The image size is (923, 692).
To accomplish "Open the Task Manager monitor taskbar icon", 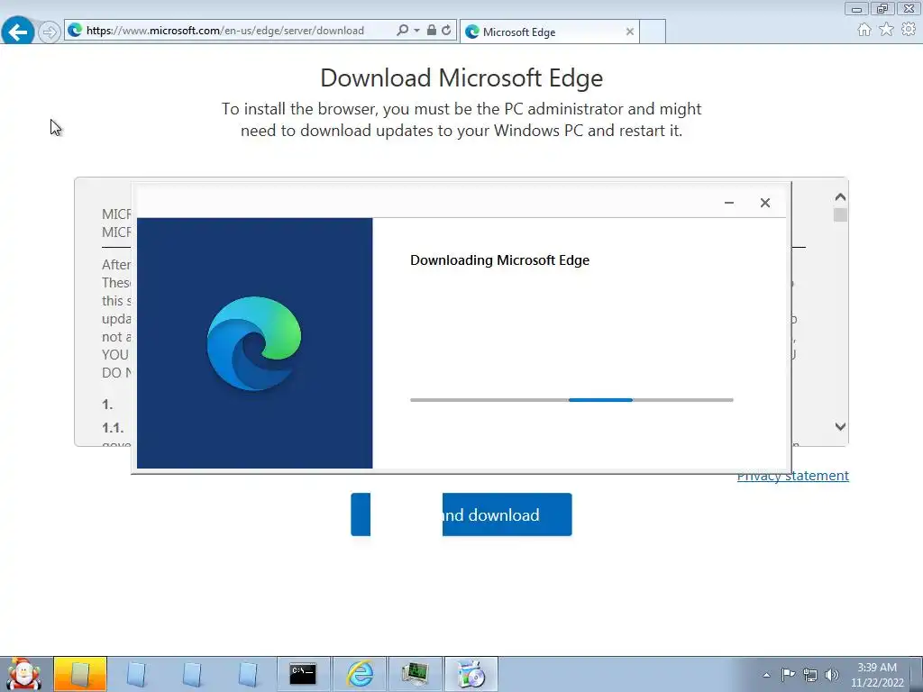I will (415, 674).
